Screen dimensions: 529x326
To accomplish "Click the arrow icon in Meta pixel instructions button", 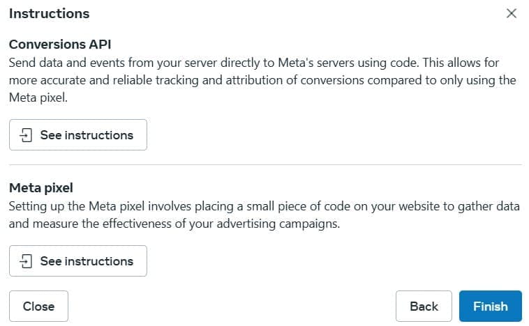I will tap(27, 261).
